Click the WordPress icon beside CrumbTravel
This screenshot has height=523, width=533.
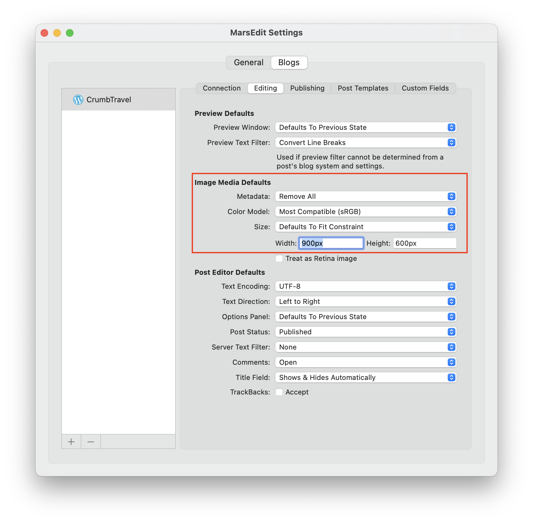coord(78,100)
